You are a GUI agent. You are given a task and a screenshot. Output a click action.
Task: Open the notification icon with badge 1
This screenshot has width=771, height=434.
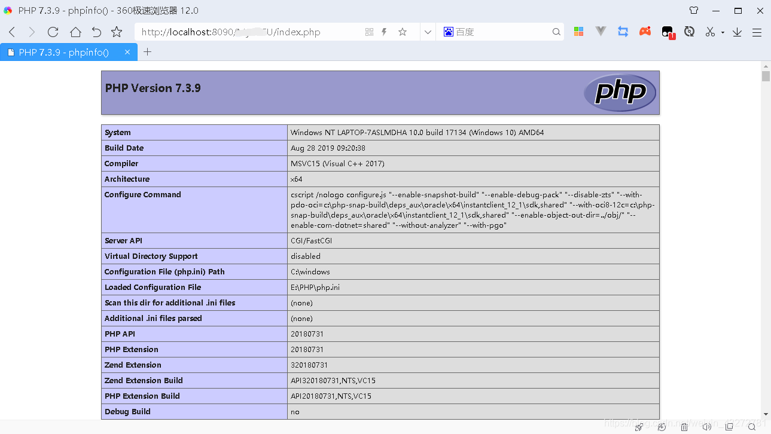pos(666,31)
